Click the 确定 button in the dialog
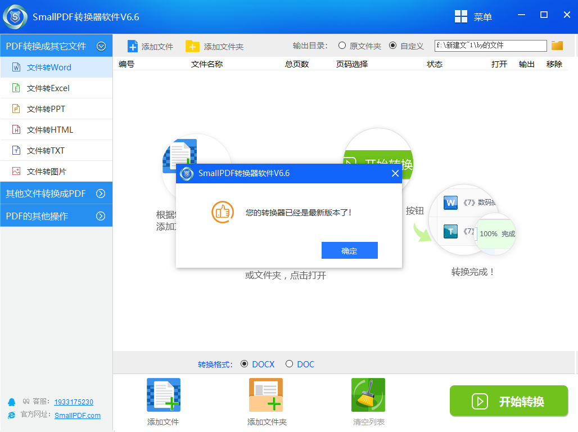 click(350, 250)
